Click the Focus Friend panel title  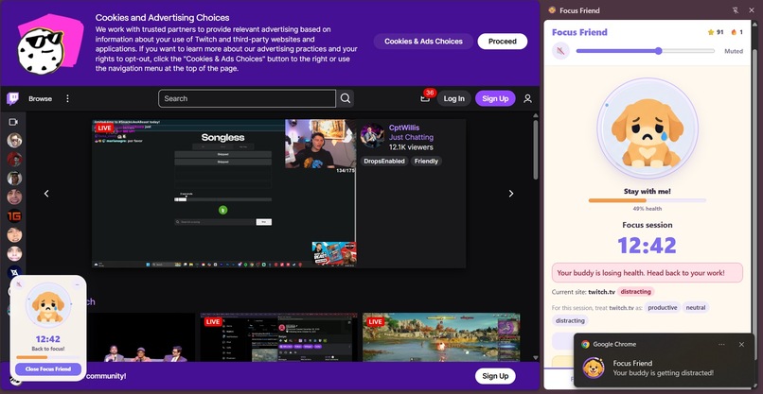[x=579, y=32]
